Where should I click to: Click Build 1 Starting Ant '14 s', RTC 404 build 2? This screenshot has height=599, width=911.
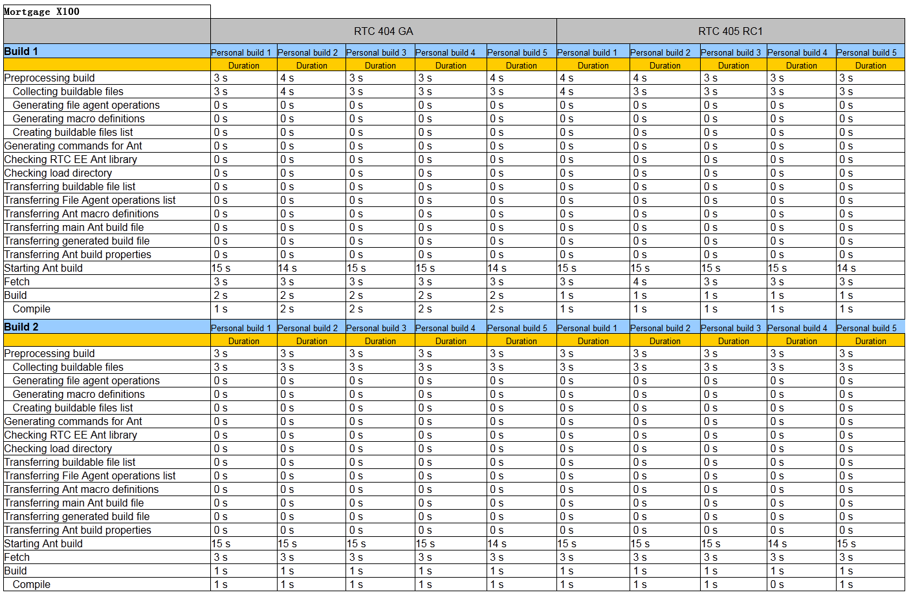click(287, 268)
